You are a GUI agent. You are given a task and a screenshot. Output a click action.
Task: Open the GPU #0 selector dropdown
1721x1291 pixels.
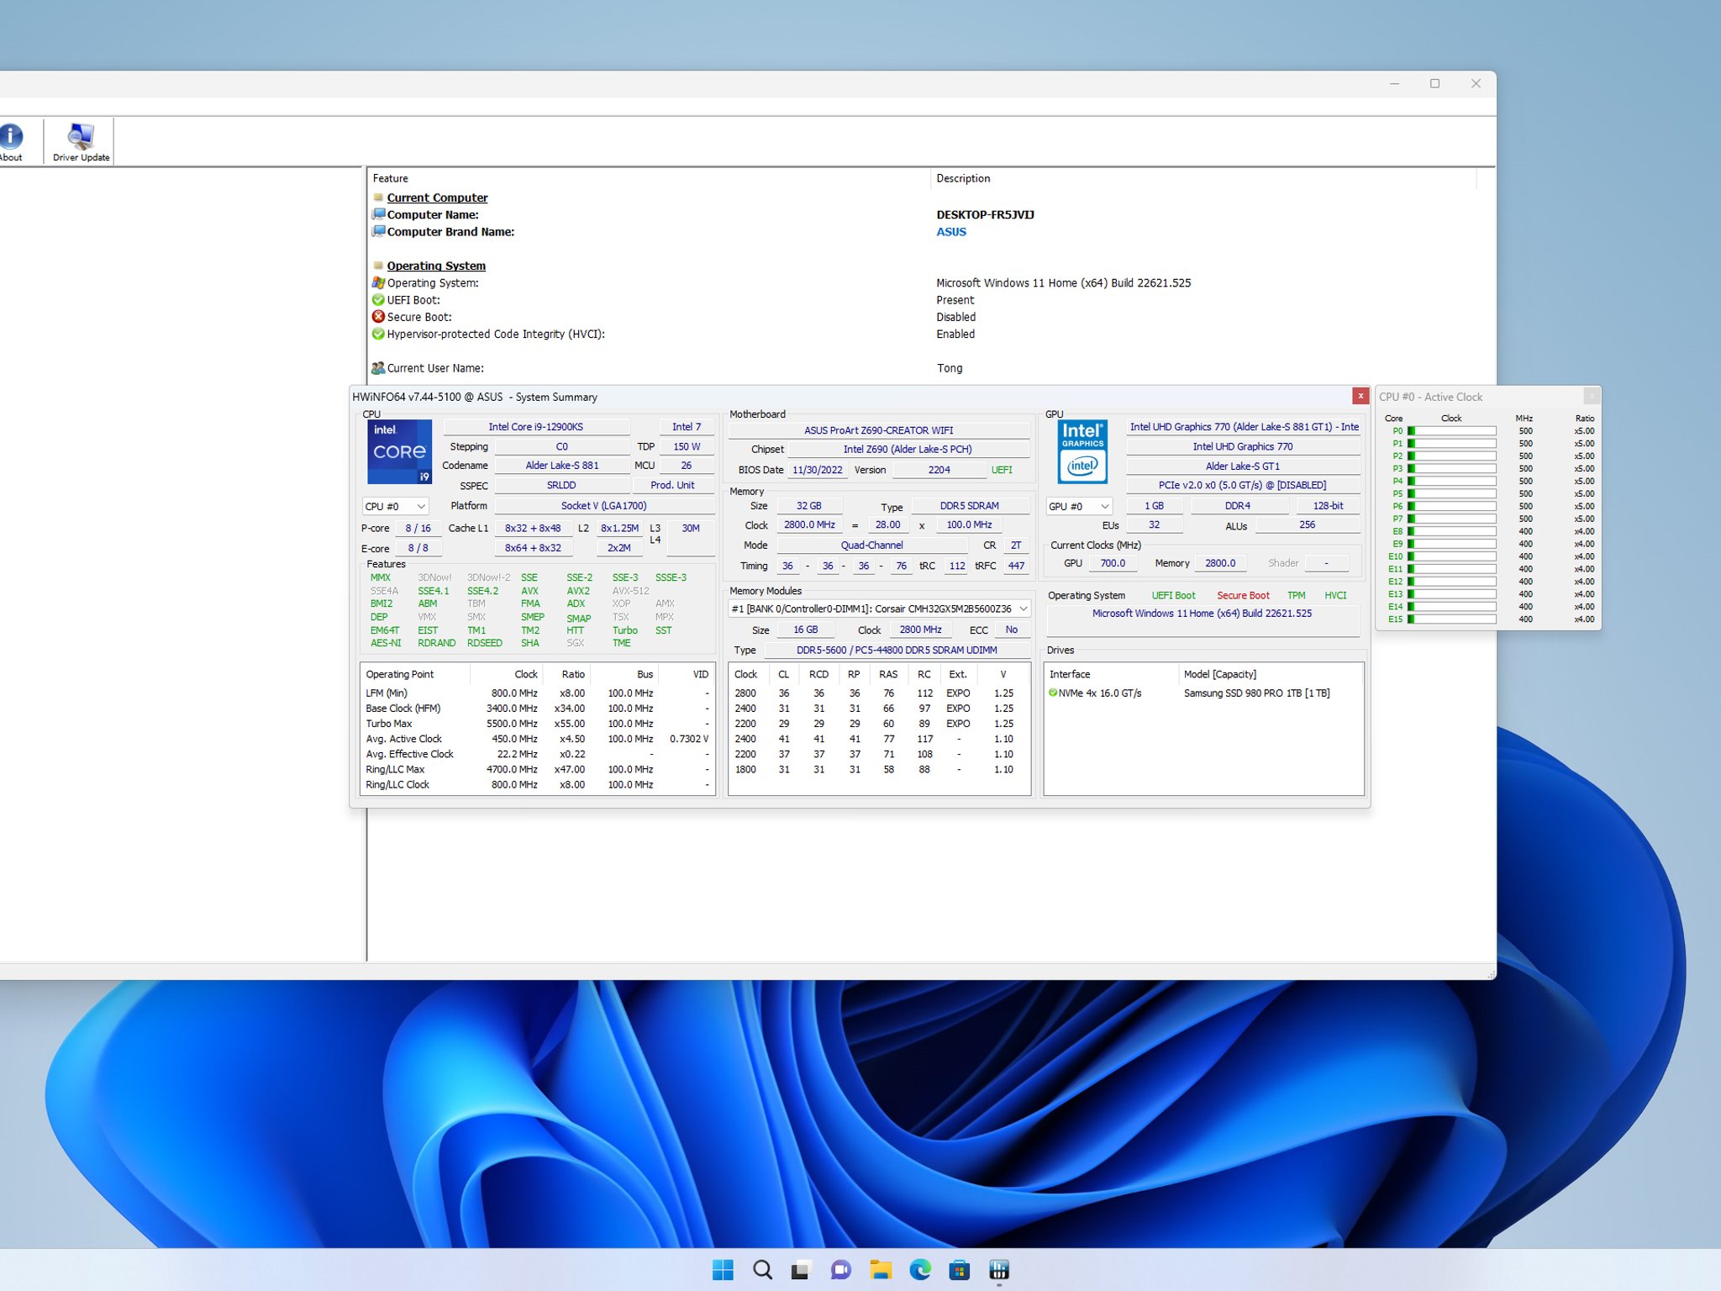tap(1079, 506)
